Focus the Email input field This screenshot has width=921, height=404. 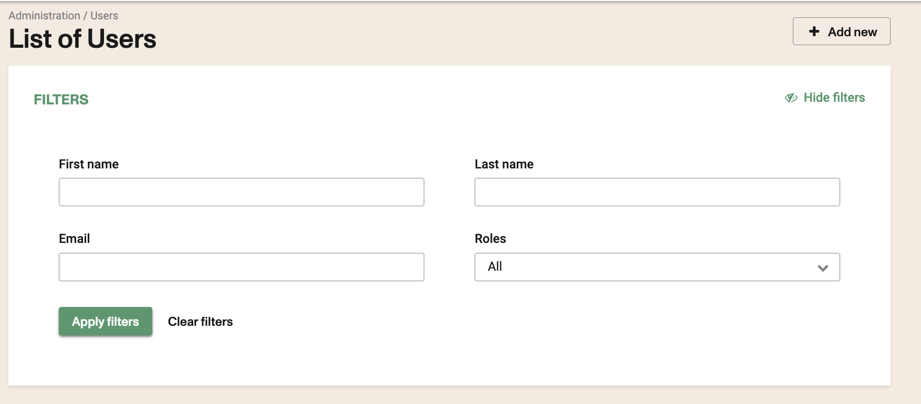click(x=242, y=267)
